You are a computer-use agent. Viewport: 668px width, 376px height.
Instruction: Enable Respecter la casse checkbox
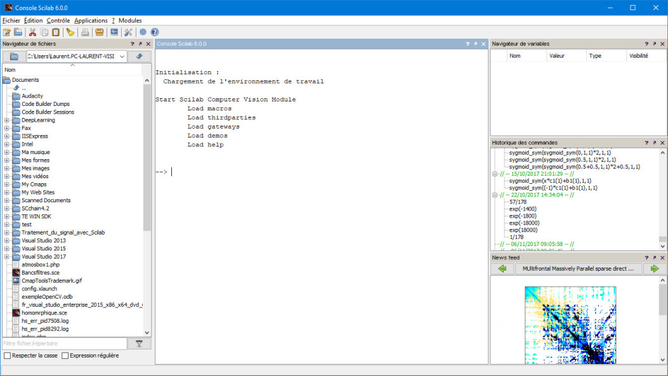coord(7,356)
